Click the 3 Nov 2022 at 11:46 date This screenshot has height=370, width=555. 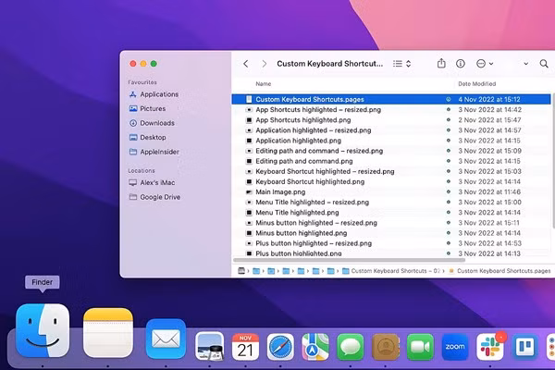[x=489, y=191]
